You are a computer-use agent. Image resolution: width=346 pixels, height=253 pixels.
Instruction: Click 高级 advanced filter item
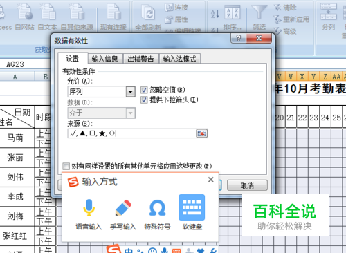tap(285, 31)
